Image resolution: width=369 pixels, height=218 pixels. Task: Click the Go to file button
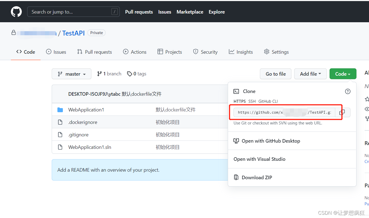point(276,74)
